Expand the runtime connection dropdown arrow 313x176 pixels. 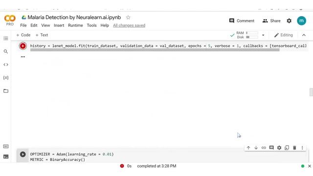click(263, 35)
